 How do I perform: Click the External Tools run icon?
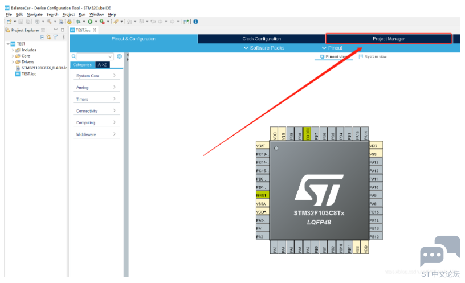click(103, 22)
